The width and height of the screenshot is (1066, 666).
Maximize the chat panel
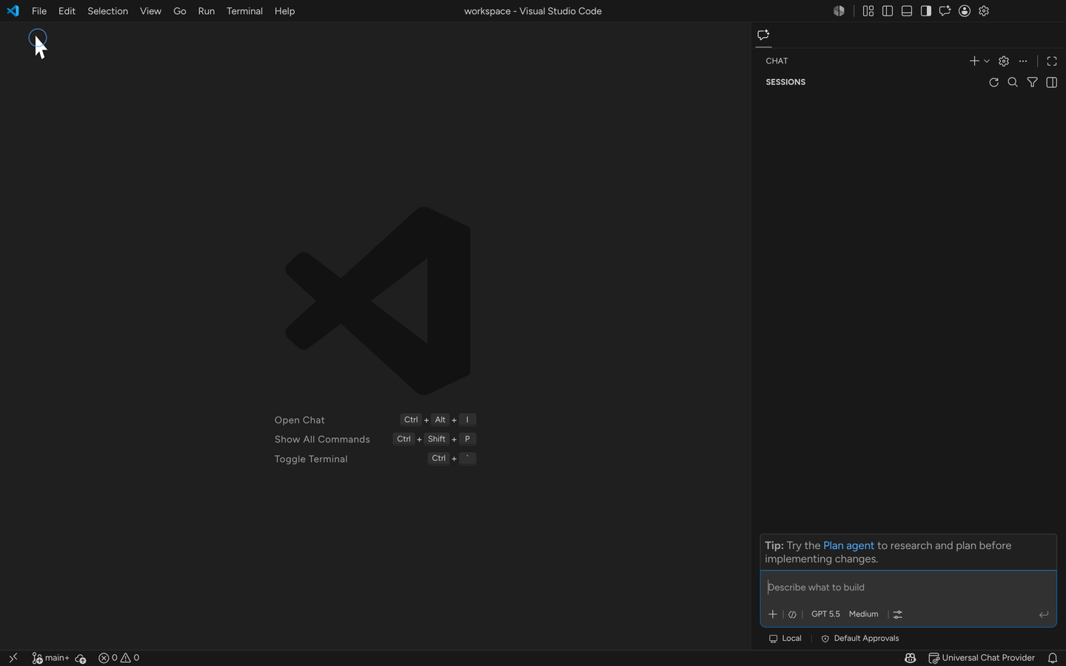(x=1052, y=61)
